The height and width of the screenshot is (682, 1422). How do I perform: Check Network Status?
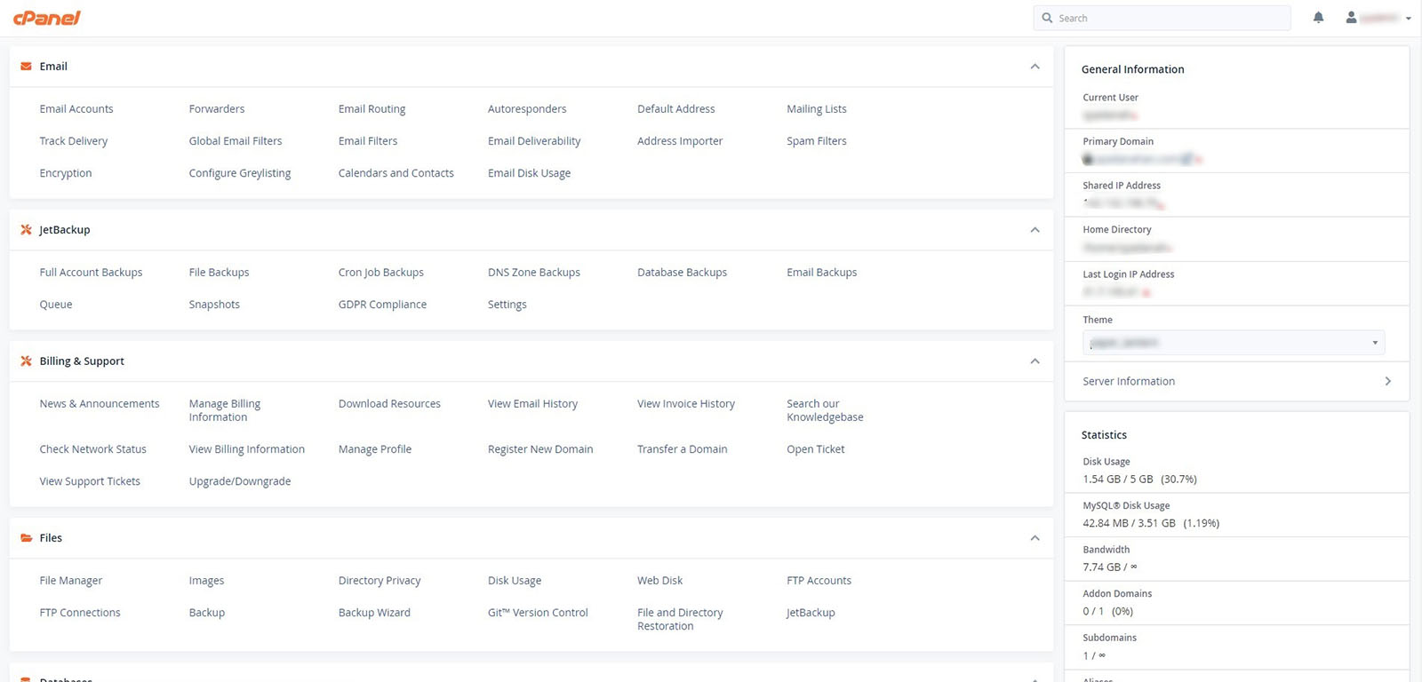[x=92, y=449]
